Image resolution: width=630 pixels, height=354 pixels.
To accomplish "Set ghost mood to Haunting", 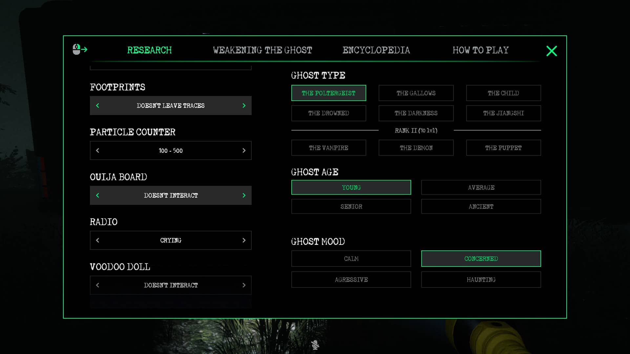I will [481, 280].
